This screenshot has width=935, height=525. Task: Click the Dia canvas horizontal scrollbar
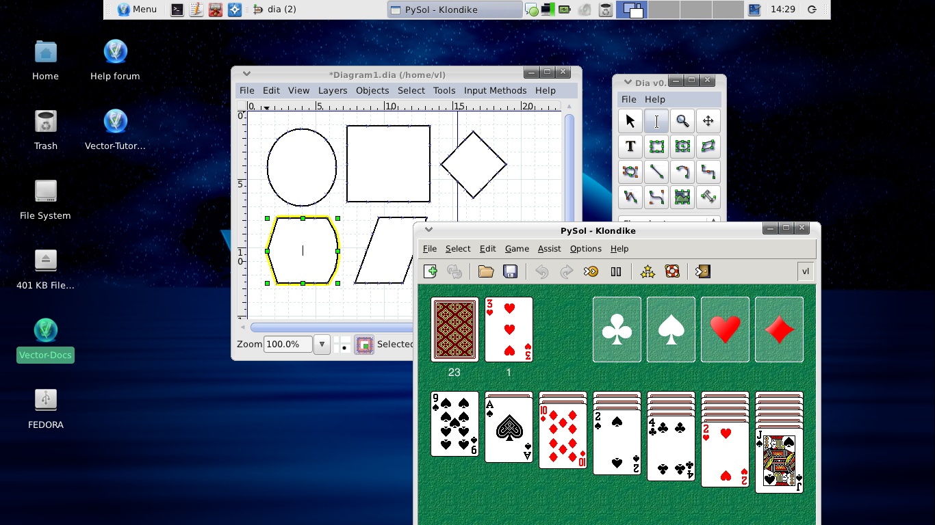[332, 328]
